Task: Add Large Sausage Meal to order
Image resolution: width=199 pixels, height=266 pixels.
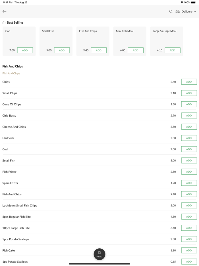Action: (173, 50)
